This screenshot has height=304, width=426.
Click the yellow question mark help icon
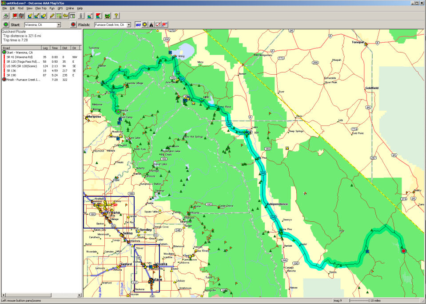pos(116,16)
